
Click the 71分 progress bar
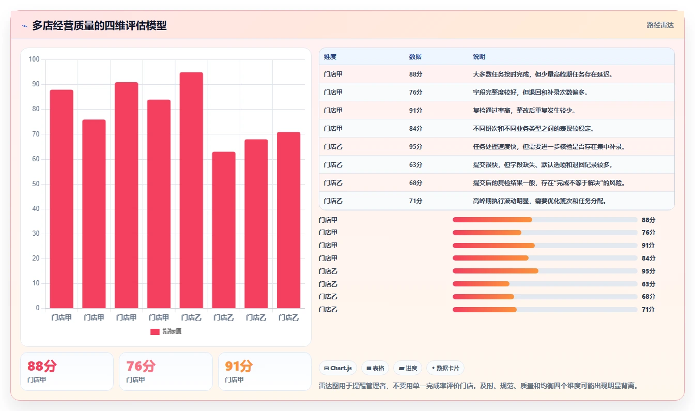[545, 309]
